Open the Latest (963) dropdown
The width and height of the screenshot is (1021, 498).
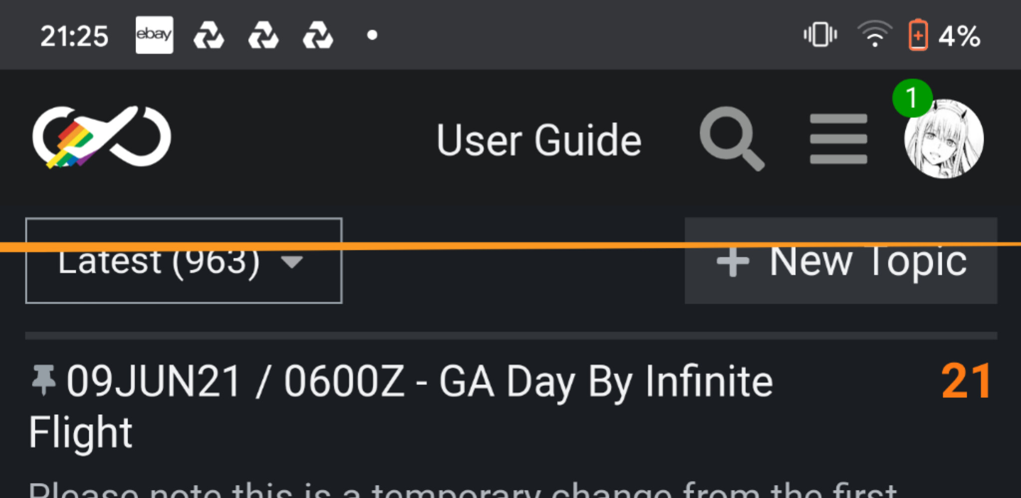183,261
